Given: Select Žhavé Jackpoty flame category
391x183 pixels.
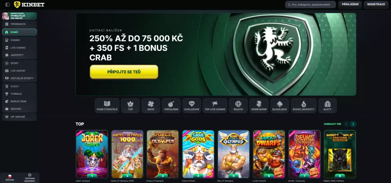Looking at the screenshot, I should tap(303, 106).
